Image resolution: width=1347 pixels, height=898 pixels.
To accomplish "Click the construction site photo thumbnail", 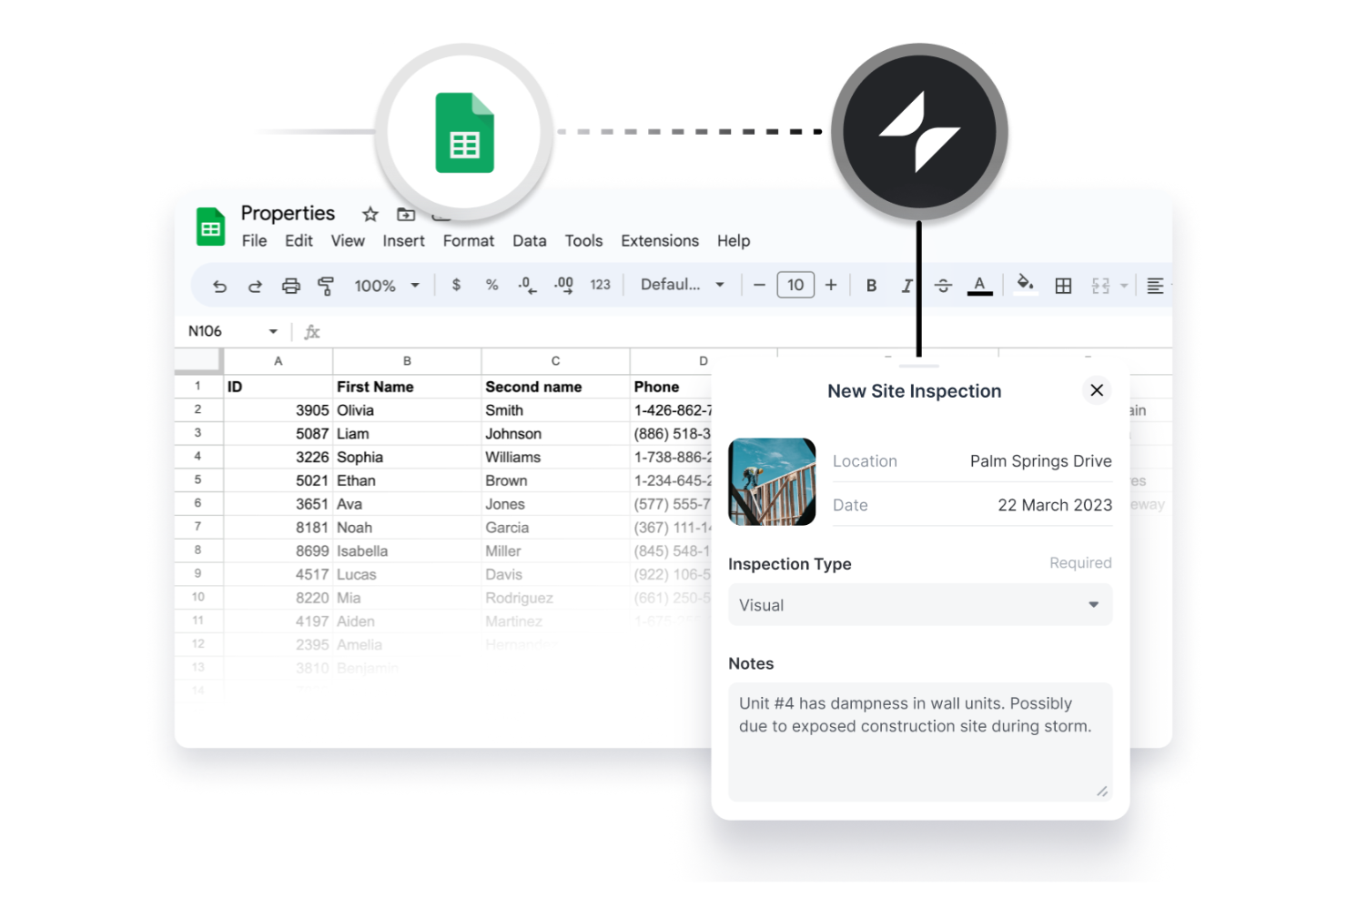I will pyautogui.click(x=772, y=481).
